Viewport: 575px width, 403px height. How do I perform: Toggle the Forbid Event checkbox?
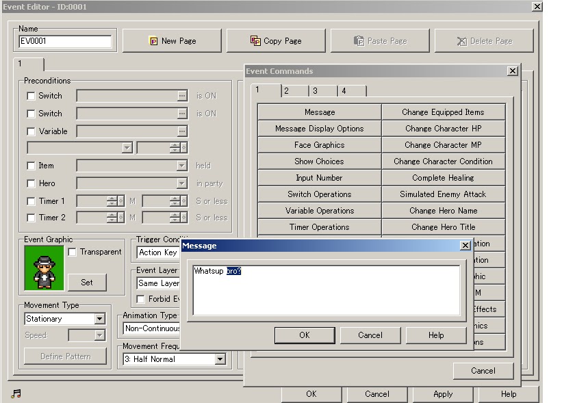140,299
